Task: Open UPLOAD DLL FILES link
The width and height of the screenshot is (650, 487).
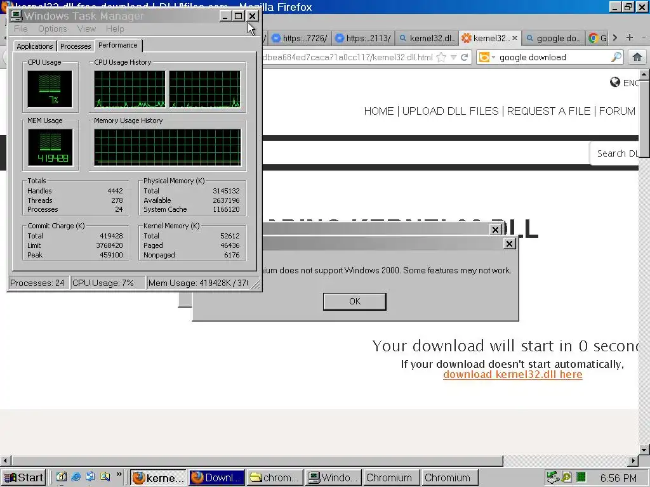Action: pyautogui.click(x=451, y=111)
